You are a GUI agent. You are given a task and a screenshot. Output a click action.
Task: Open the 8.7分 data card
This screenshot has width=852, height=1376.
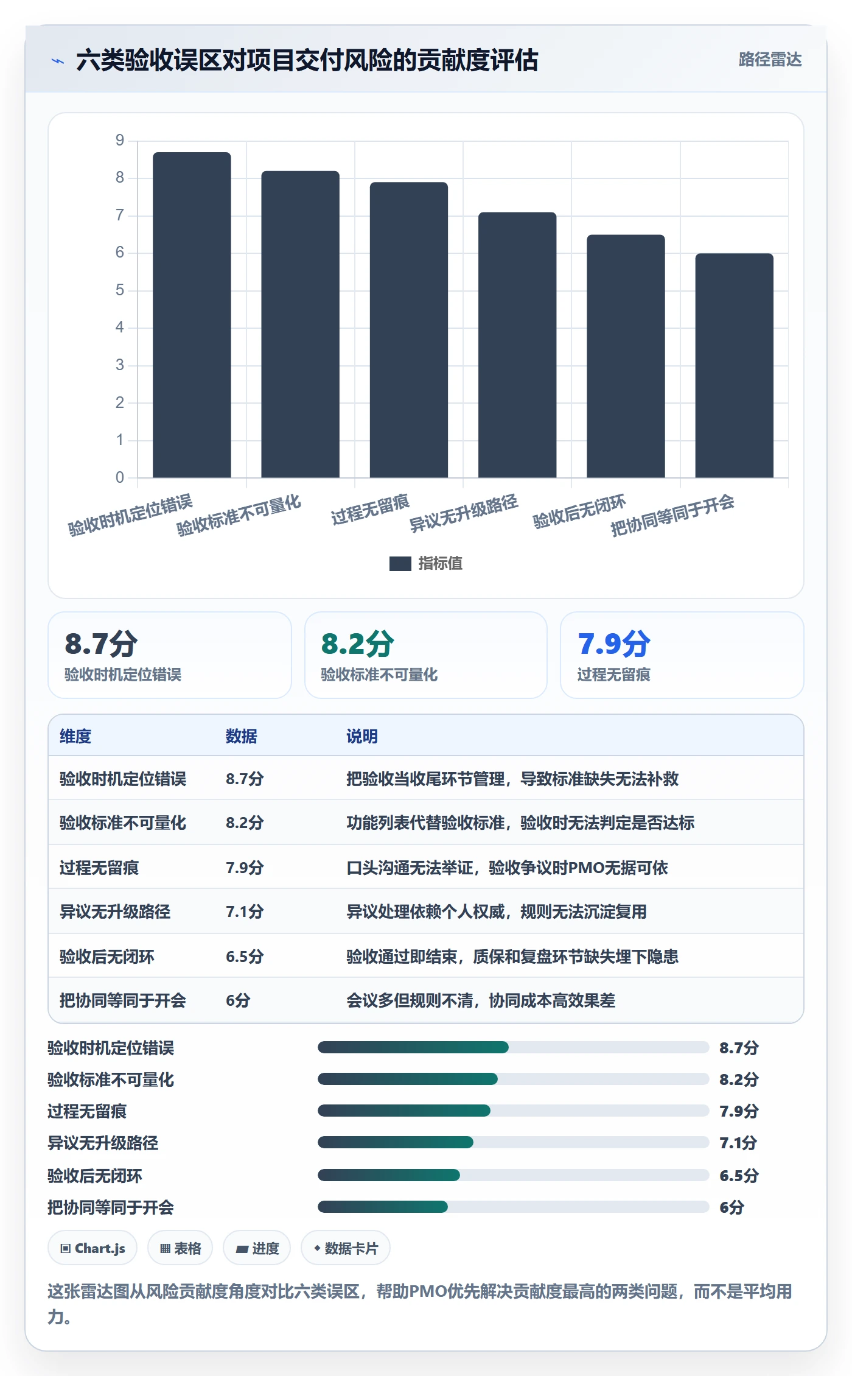point(170,655)
